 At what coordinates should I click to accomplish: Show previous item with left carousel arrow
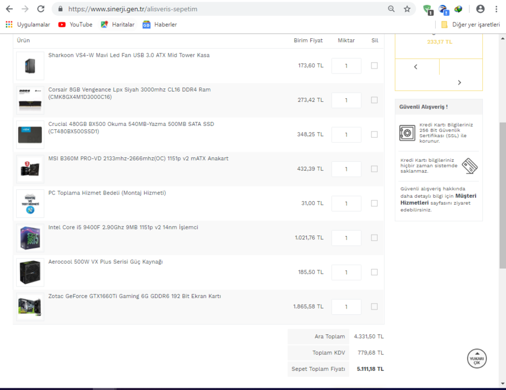pos(415,67)
